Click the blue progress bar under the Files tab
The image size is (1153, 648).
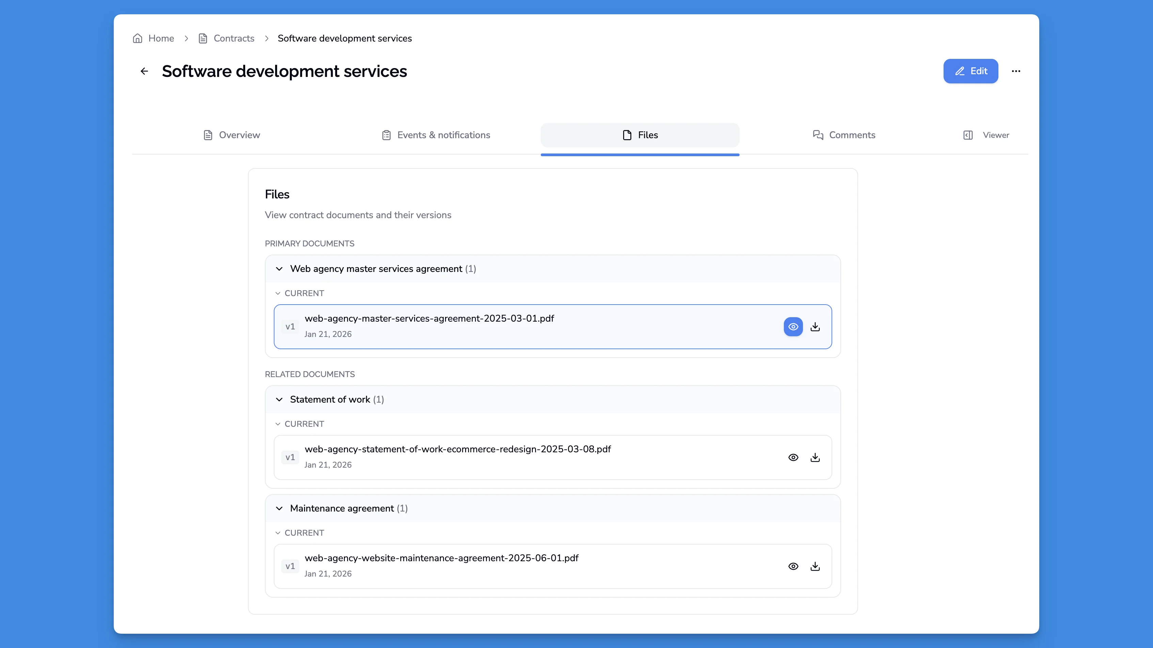pyautogui.click(x=639, y=155)
